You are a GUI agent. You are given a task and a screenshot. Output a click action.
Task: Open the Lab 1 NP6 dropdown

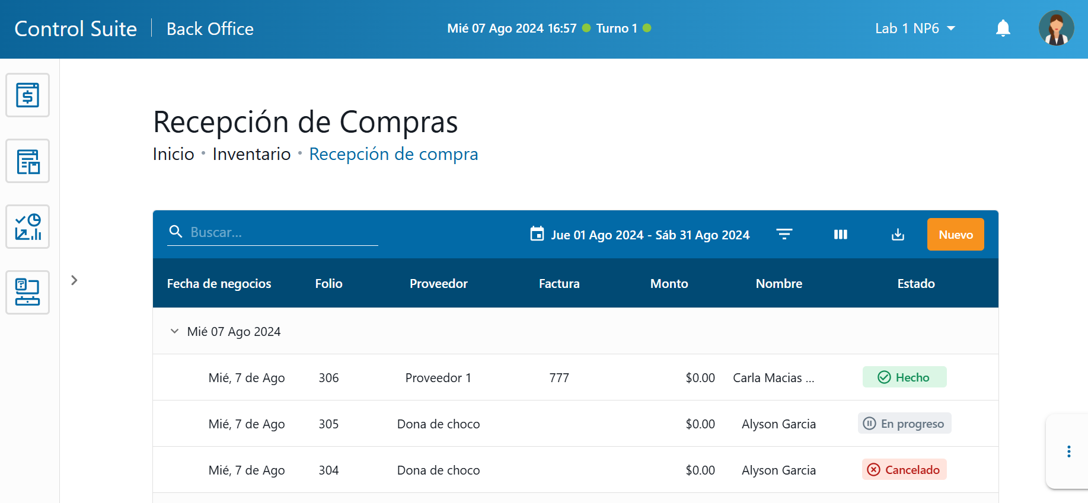(x=915, y=28)
